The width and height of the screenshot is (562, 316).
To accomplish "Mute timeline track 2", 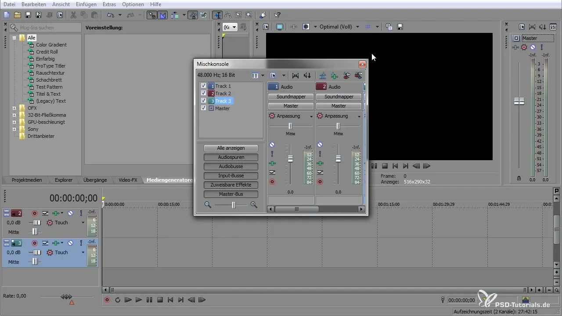I will [70, 213].
